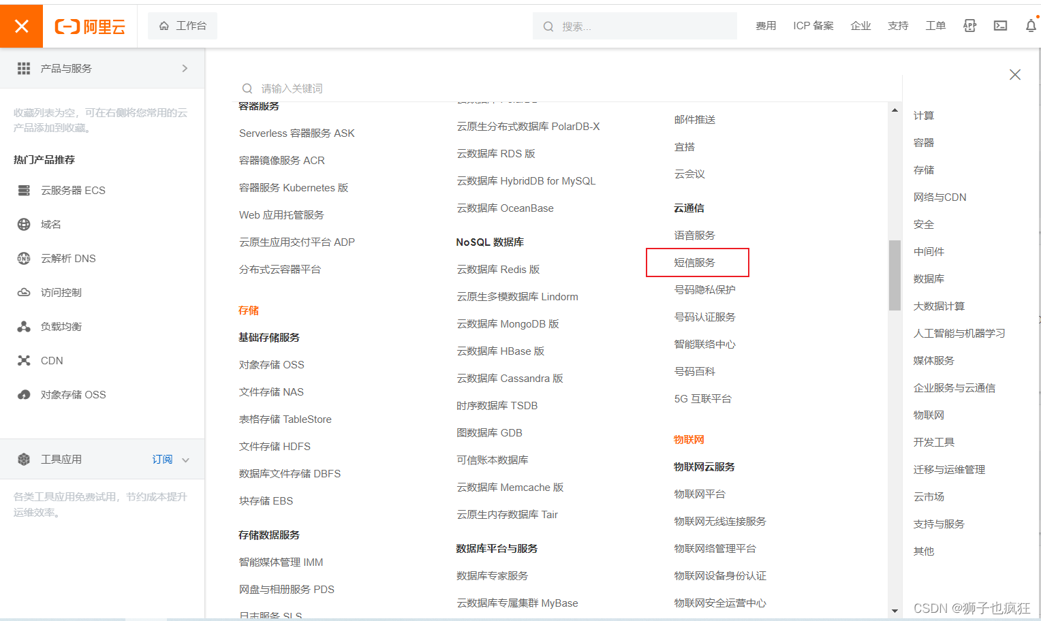Close the product panel with X
Viewport: 1041px width, 621px height.
[1015, 75]
